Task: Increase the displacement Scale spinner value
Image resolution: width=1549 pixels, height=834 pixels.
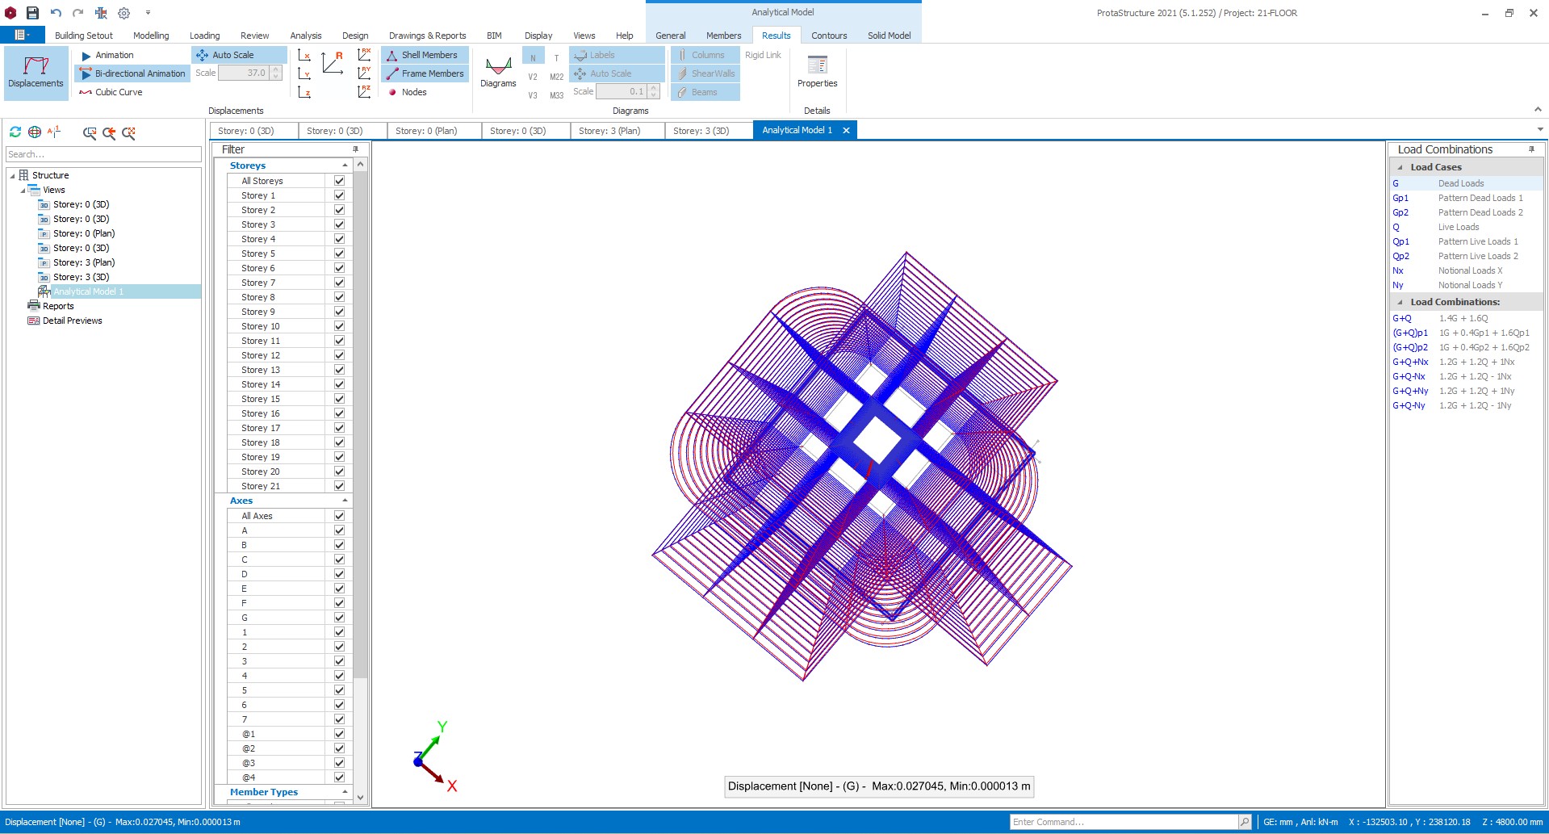Action: (x=276, y=69)
